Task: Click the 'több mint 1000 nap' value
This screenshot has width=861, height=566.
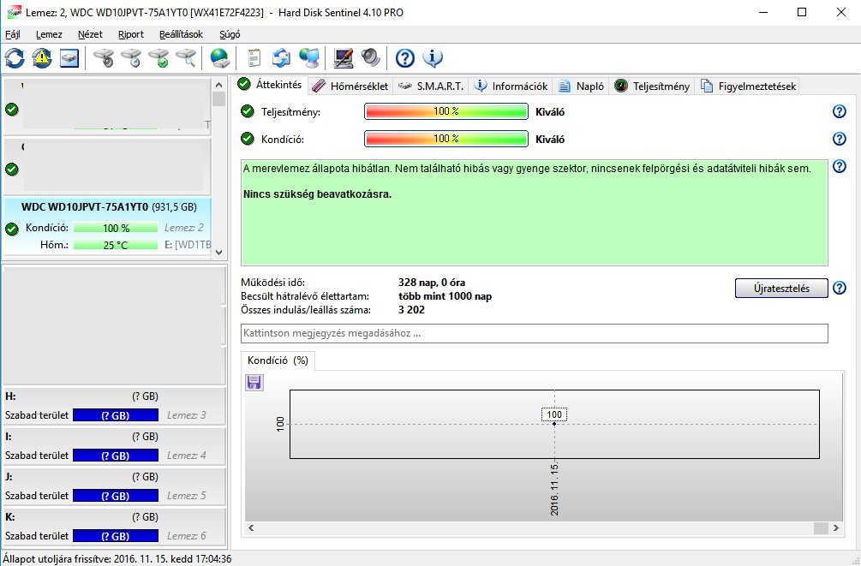Action: 445,296
